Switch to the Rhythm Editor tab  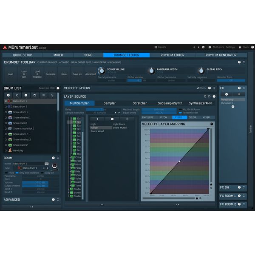point(173,55)
